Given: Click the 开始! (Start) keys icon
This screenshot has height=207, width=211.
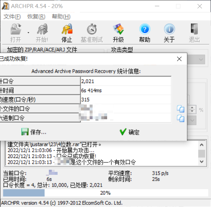Looking at the screenshot, I should click(x=42, y=29).
